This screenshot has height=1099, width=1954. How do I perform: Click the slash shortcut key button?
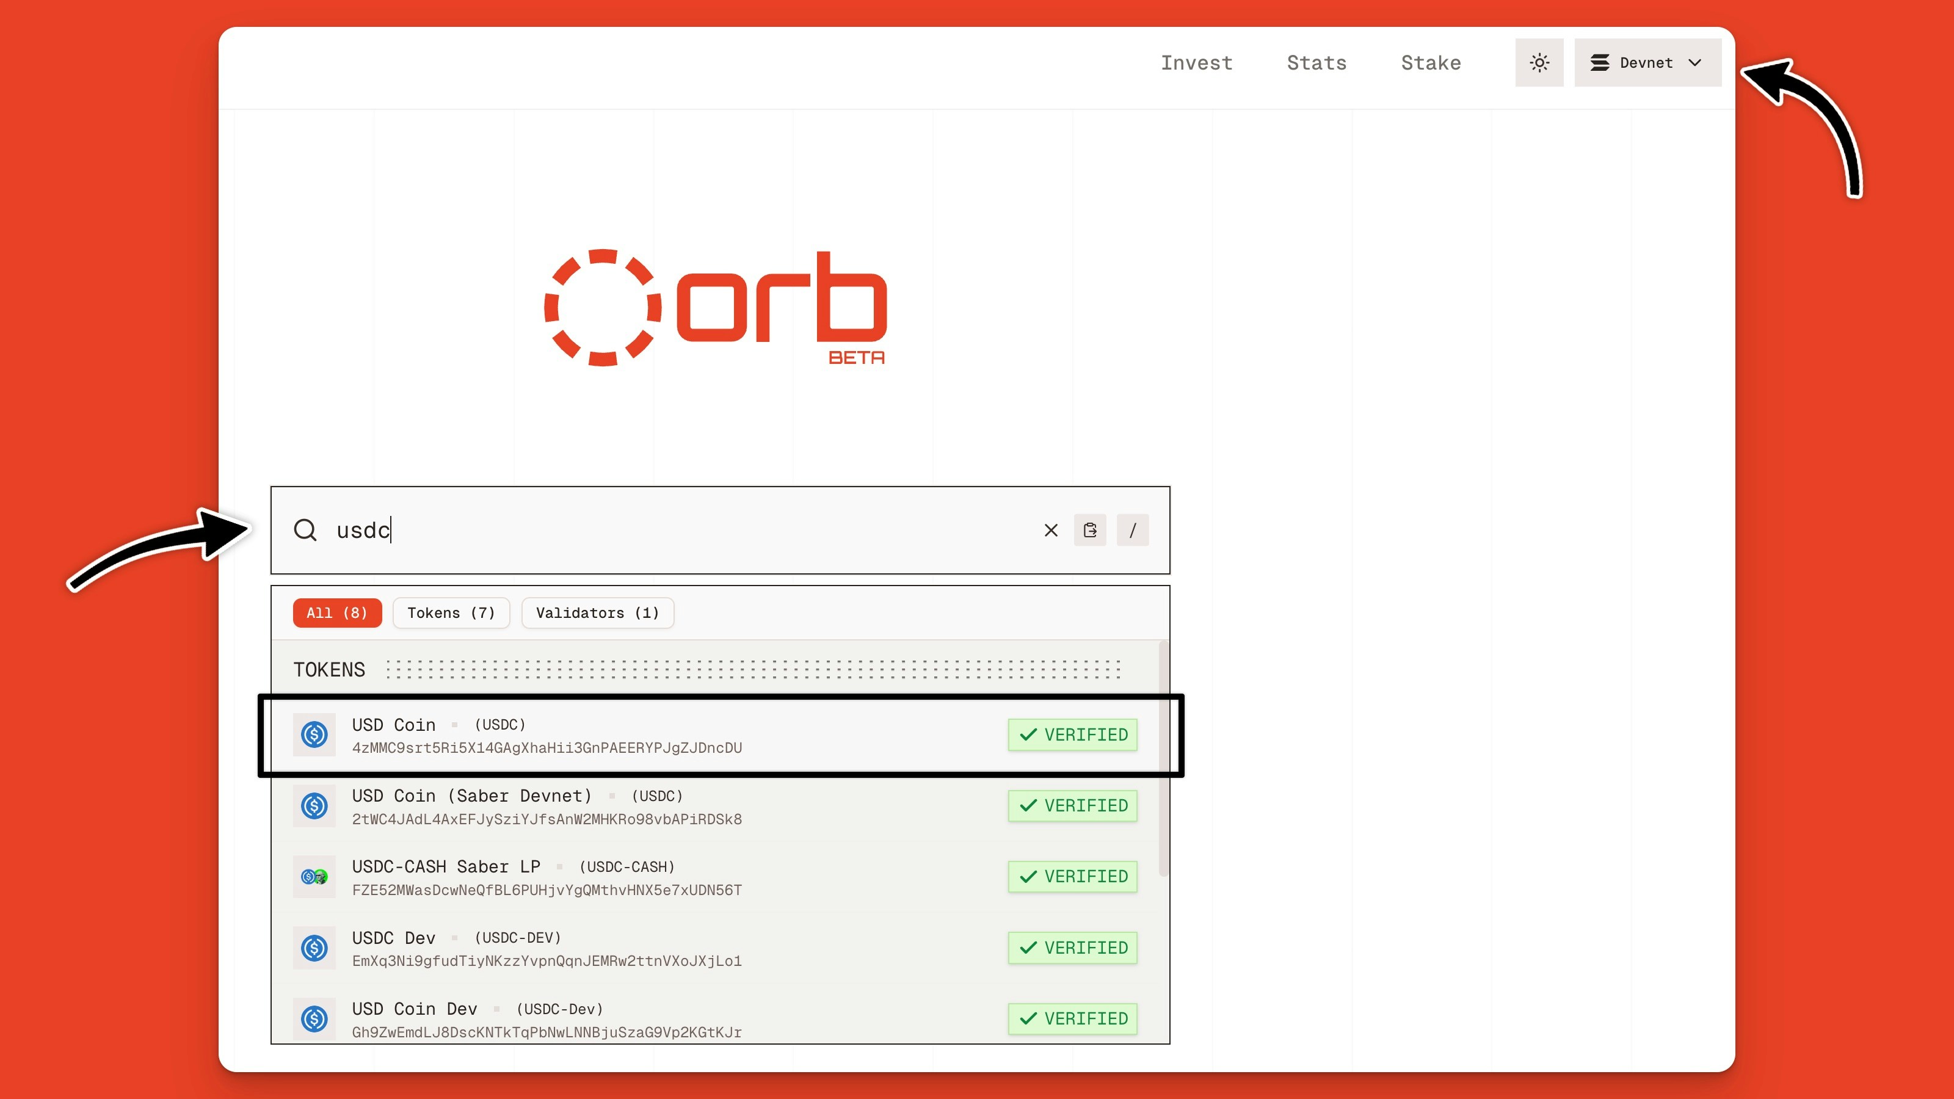(1133, 530)
